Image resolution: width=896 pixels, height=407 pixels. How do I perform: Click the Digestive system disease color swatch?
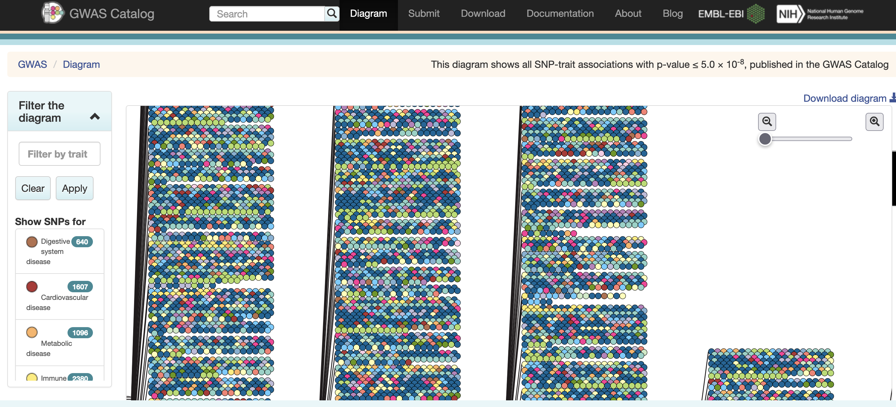pyautogui.click(x=31, y=241)
